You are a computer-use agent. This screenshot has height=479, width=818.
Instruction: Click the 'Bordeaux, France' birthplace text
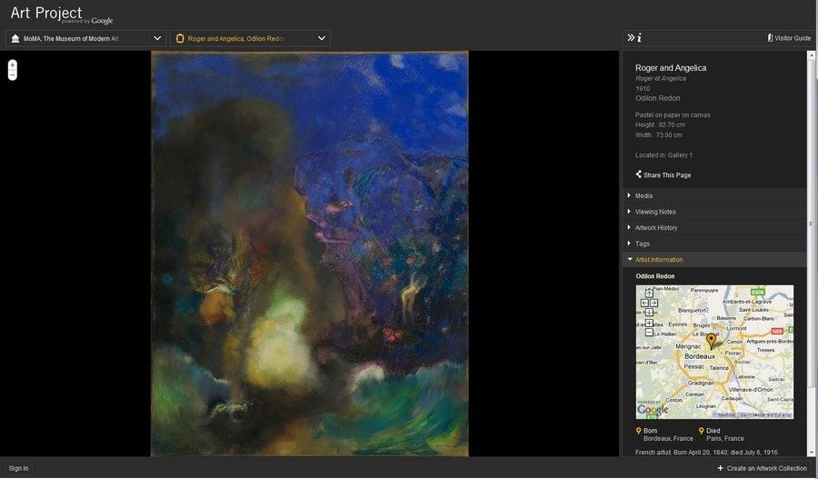pyautogui.click(x=668, y=438)
